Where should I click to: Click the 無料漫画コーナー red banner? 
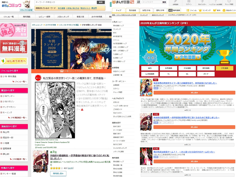click(14, 46)
